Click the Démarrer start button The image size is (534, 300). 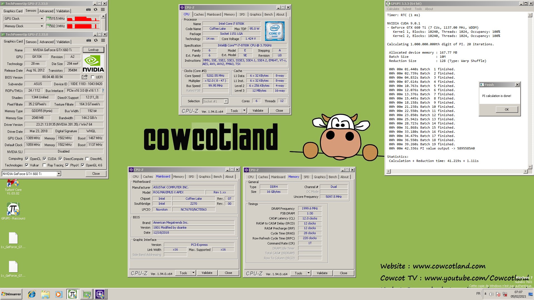coord(11,294)
